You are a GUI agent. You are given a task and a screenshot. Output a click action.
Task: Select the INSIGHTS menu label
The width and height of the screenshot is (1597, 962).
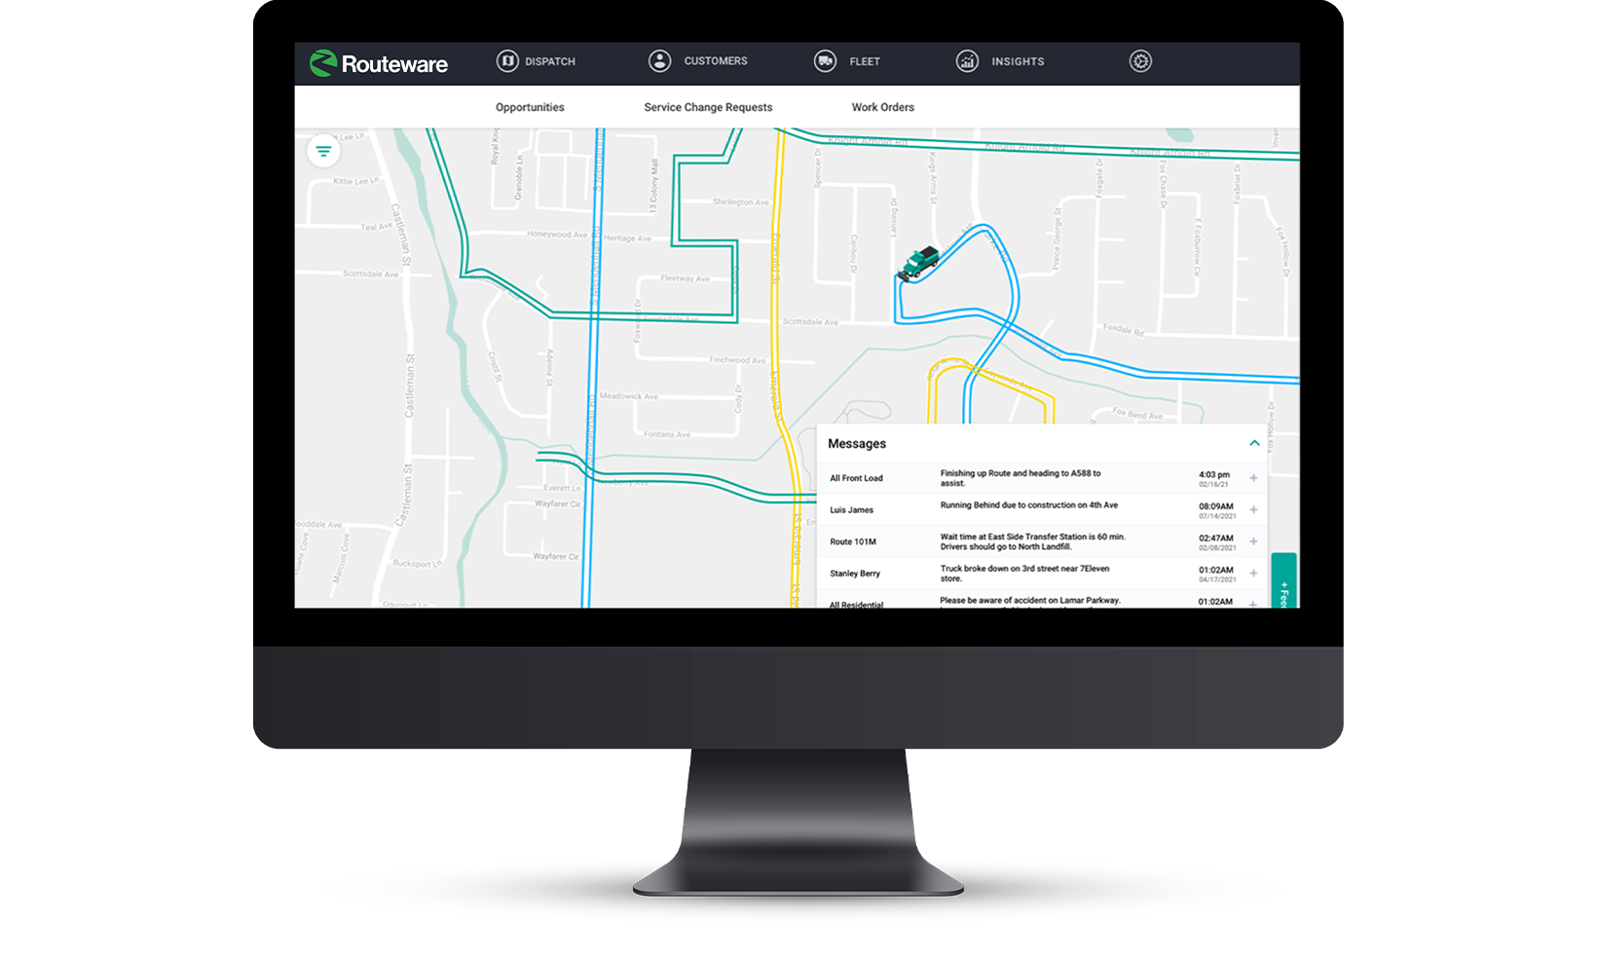[1018, 61]
